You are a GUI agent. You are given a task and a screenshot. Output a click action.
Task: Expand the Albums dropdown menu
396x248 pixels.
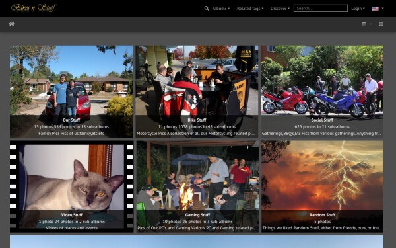(221, 9)
